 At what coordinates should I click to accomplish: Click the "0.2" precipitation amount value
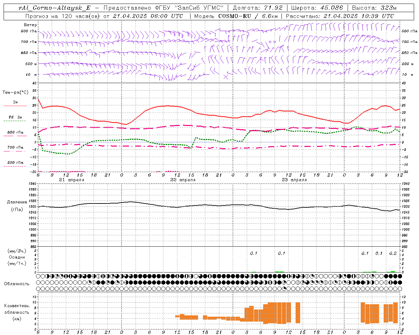tap(393, 253)
